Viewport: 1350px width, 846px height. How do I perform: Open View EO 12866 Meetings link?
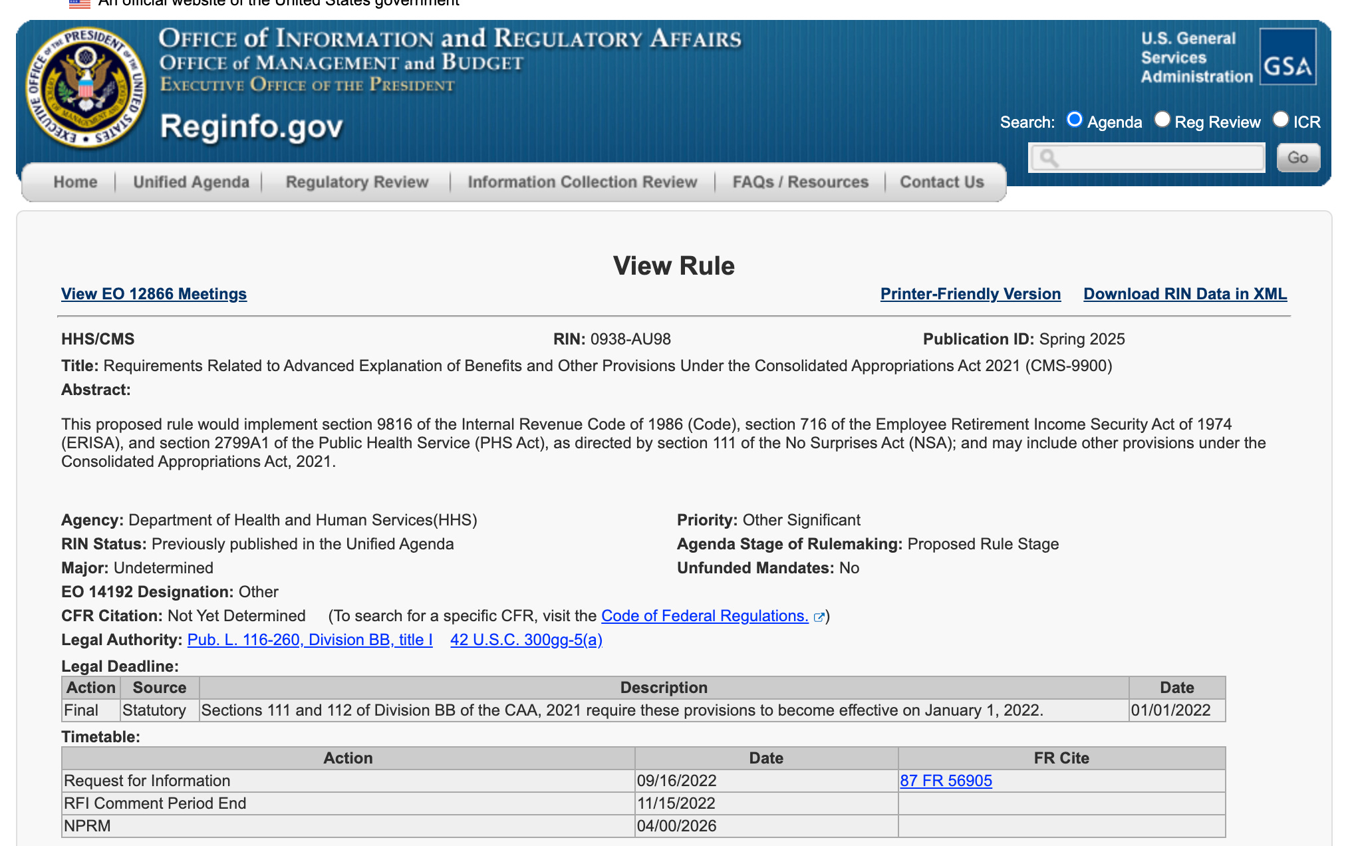154,294
